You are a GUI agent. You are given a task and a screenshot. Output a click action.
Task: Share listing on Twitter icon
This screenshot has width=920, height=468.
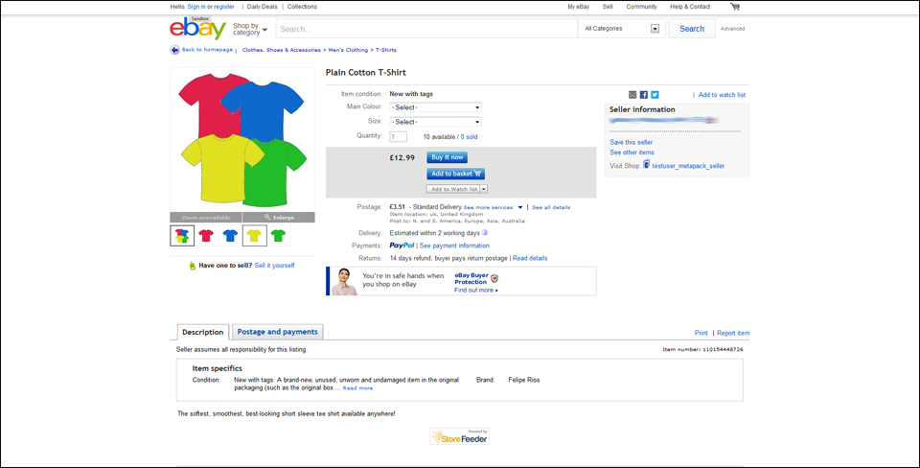pos(655,95)
